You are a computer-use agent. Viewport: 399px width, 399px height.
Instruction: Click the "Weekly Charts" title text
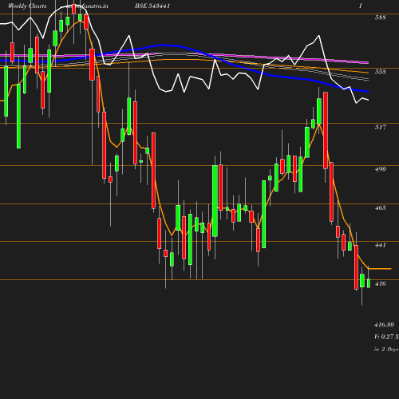(x=27, y=6)
